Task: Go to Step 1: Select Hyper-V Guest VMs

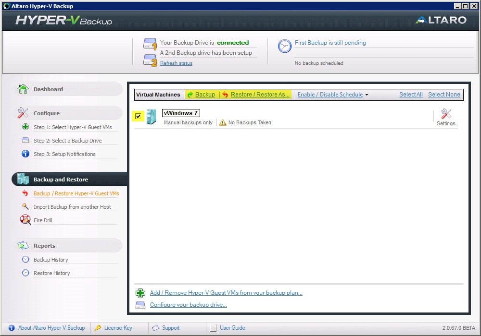Action: (73, 127)
